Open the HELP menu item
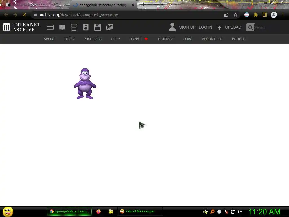 (115, 39)
